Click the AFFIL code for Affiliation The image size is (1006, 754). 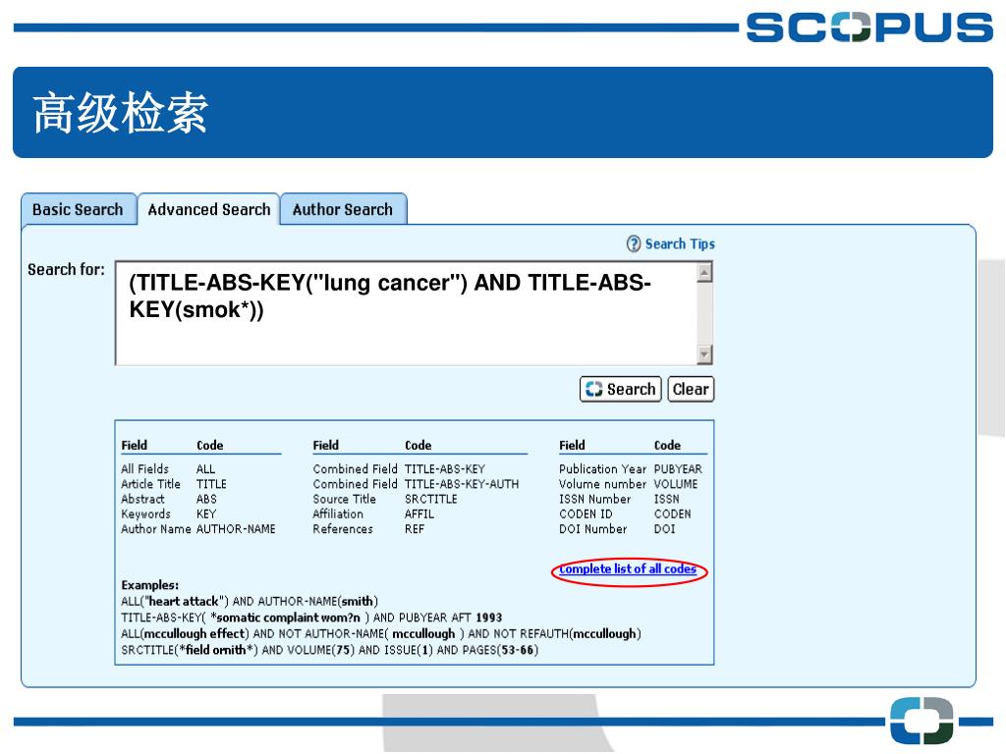pyautogui.click(x=419, y=514)
